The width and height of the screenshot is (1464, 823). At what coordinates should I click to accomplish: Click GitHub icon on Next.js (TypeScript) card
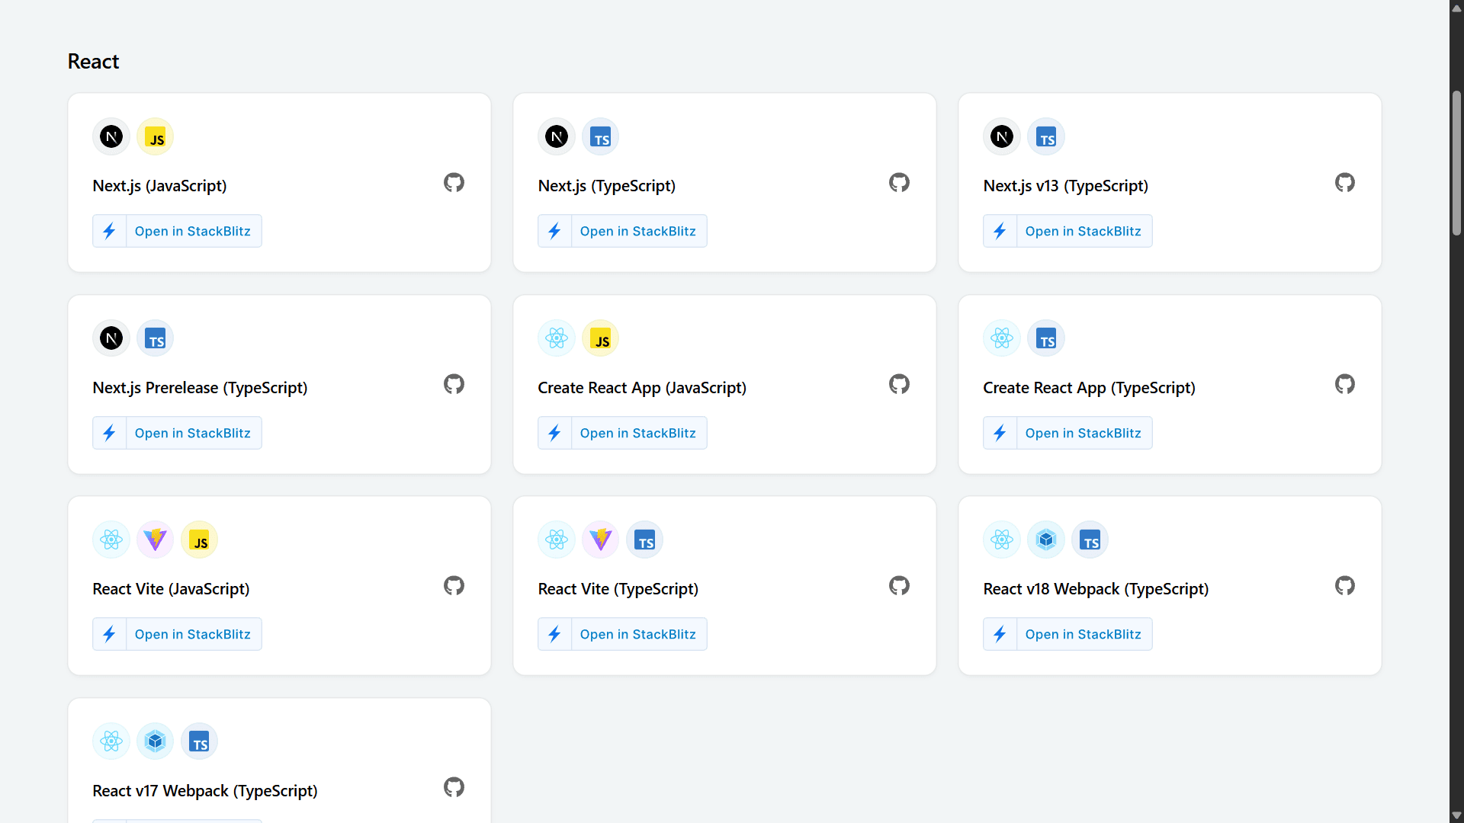click(x=899, y=183)
